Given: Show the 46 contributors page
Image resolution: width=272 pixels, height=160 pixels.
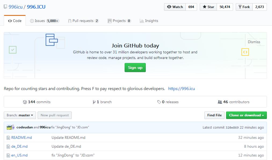Looking at the screenshot, I should [234, 102].
